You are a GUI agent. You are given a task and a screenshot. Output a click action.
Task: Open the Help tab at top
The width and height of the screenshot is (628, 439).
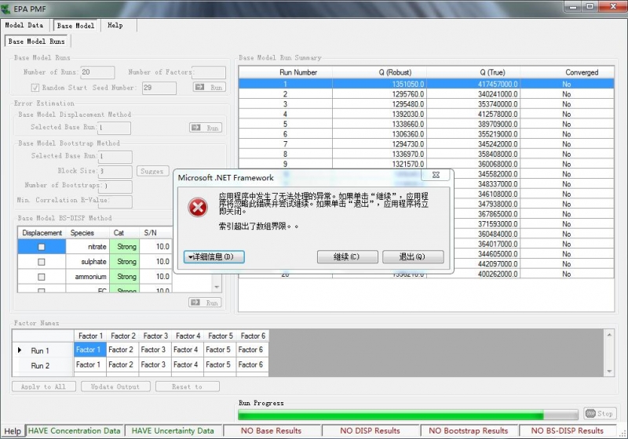115,25
